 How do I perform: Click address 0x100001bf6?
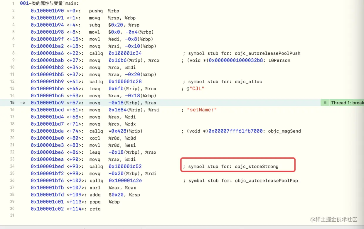tap(47, 180)
